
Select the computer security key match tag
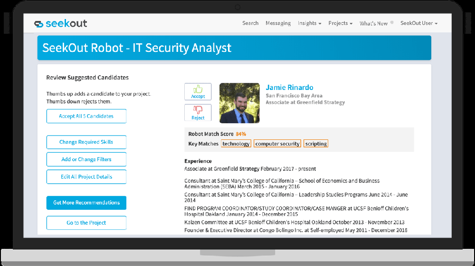277,143
